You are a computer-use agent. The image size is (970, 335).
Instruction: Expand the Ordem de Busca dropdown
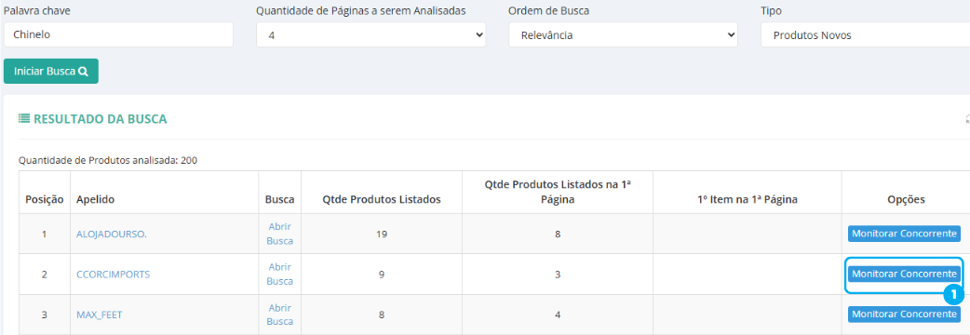(x=624, y=35)
